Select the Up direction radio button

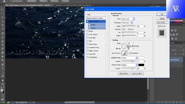122,29
